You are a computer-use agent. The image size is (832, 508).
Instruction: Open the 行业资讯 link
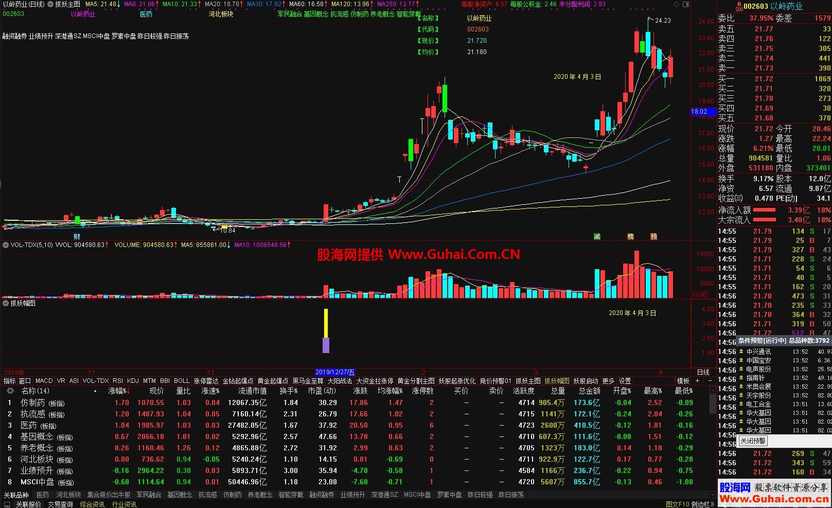click(124, 504)
